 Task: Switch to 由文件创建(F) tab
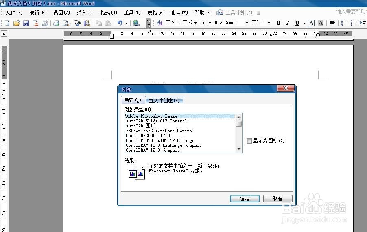click(x=164, y=100)
